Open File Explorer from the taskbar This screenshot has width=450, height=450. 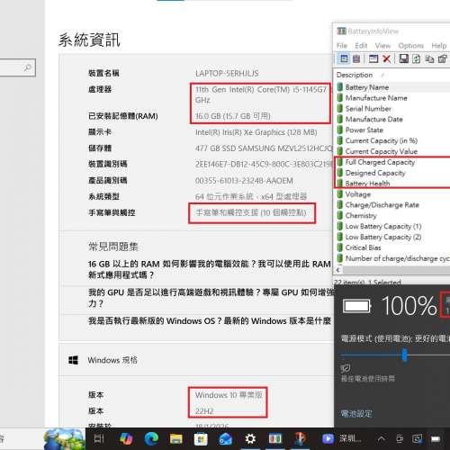tap(176, 439)
